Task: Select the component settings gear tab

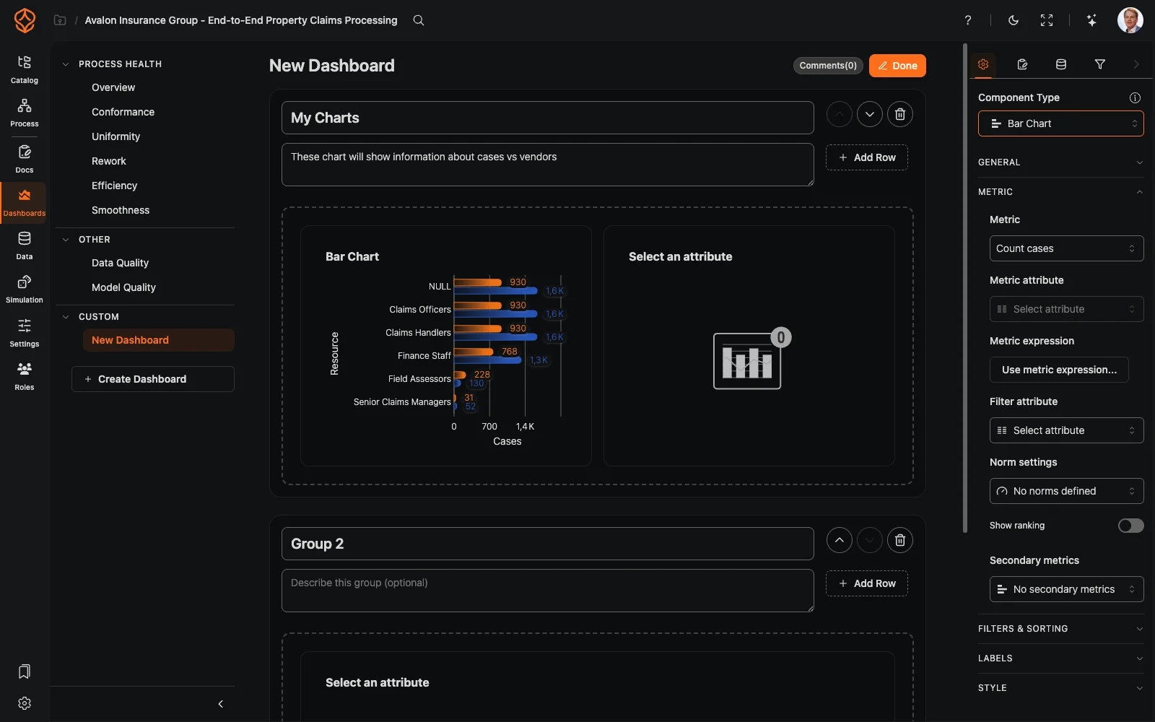Action: [x=983, y=64]
